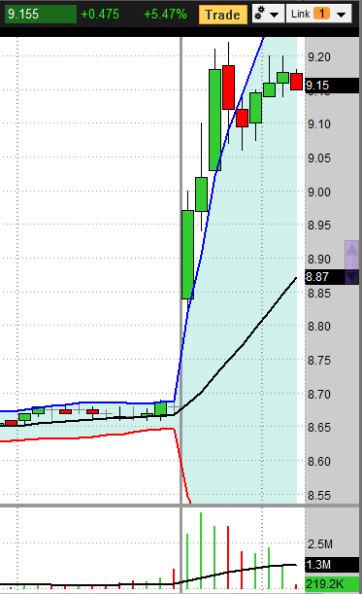
Task: Click the +5.47% percent change value
Action: coord(165,15)
